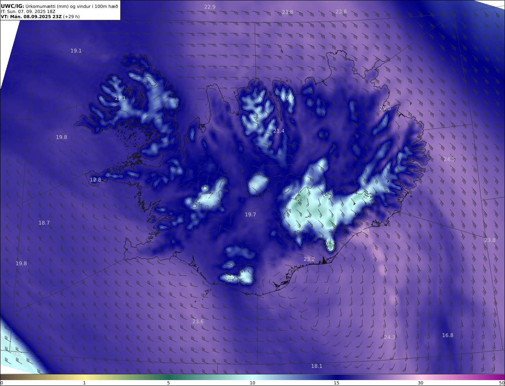This screenshot has width=505, height=386.
Task: Pick the colorbar tick label 15
Action: coord(337,383)
